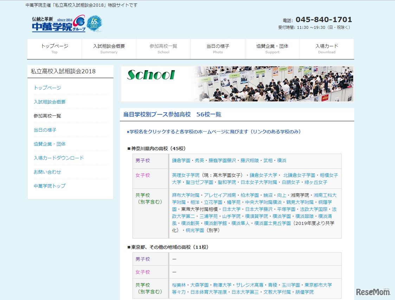This screenshot has height=300, width=395.
Task: Open 麻布大学附属 school link
Action: pyautogui.click(x=186, y=195)
